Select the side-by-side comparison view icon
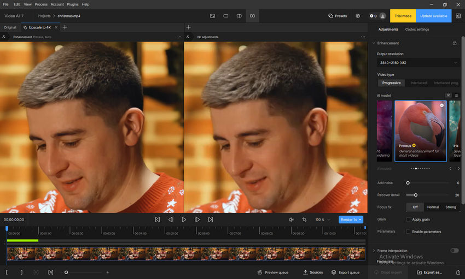465x279 pixels. (x=252, y=16)
